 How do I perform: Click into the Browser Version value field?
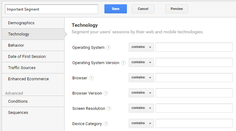click(x=194, y=93)
